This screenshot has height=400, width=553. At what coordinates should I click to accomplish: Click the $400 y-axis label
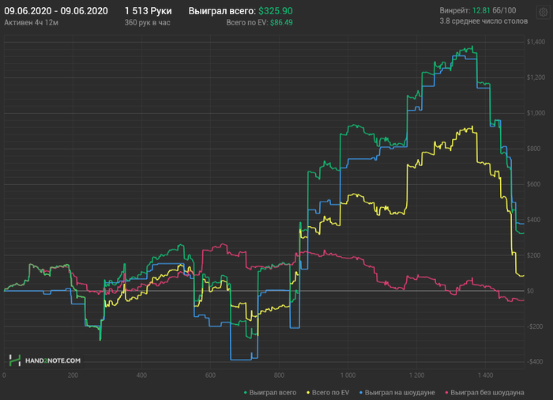[533, 220]
